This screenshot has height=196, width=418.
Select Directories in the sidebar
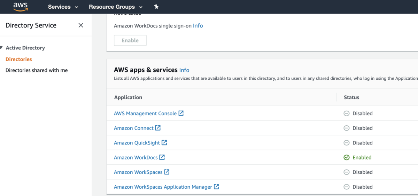(x=19, y=59)
